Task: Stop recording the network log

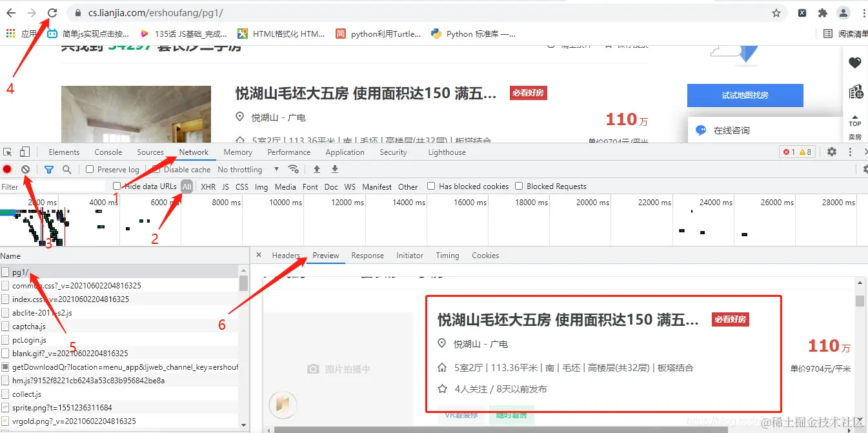Action: 6,169
